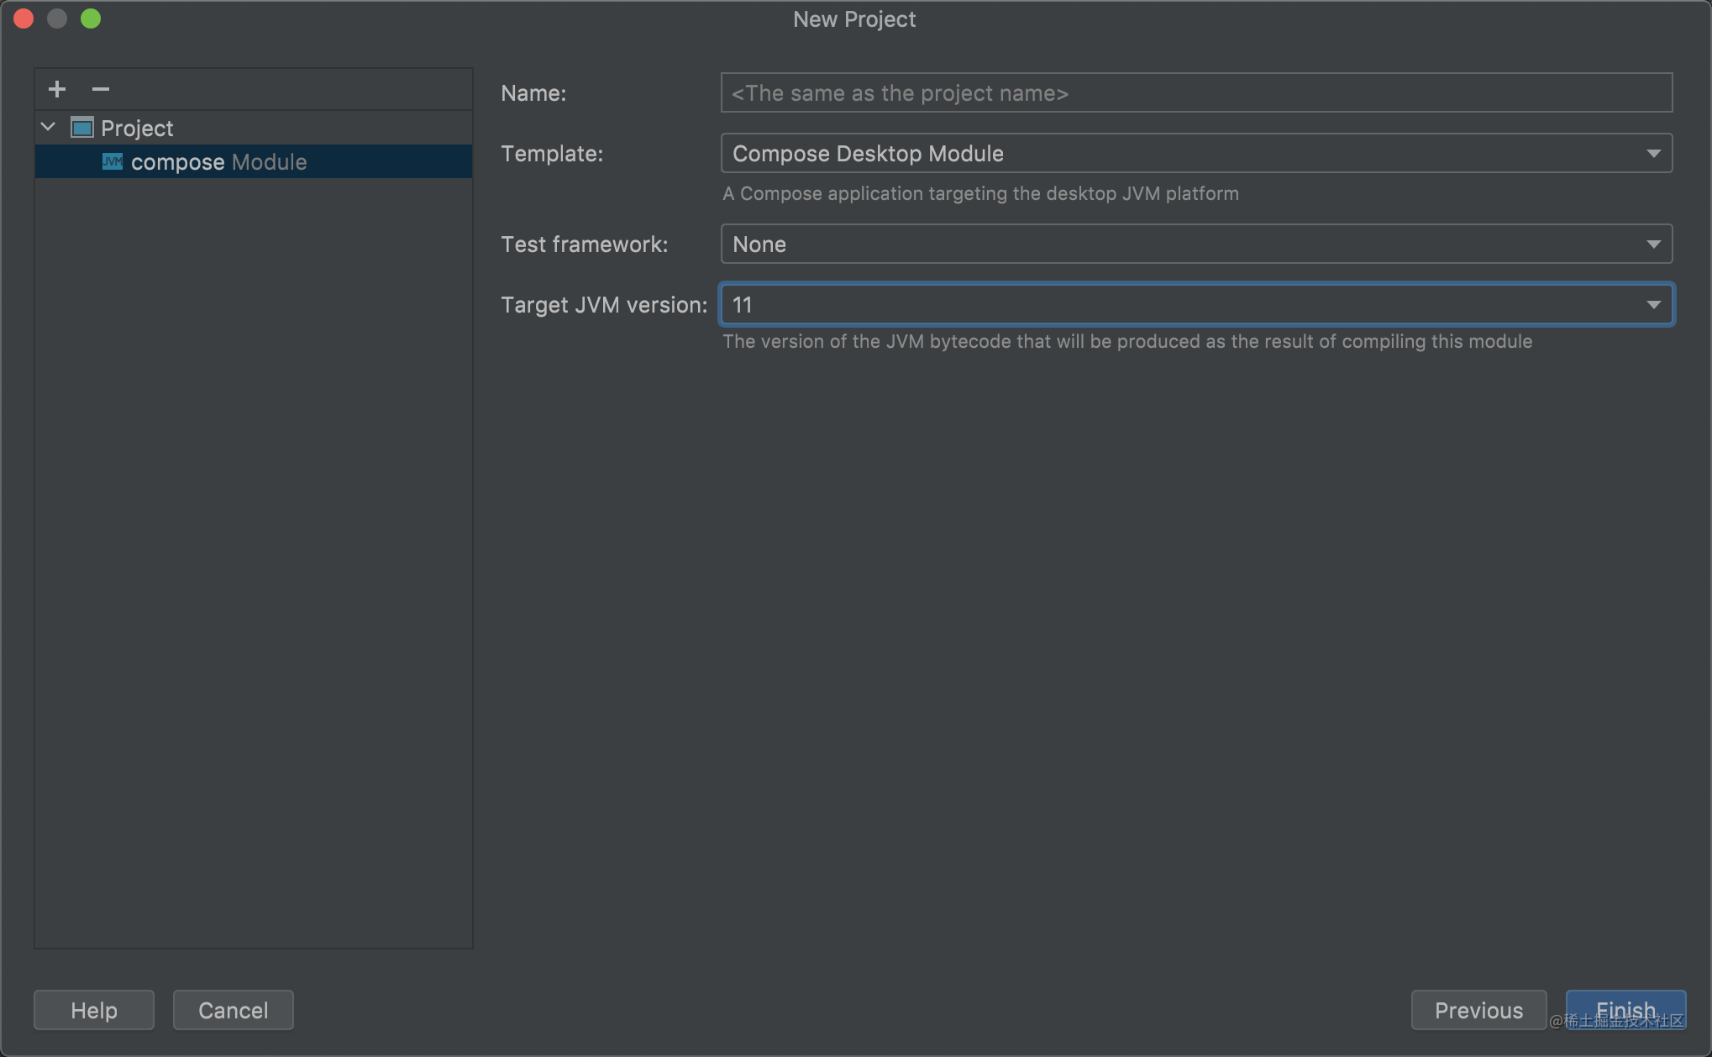Collapse the Project tree node chevron
Image resolution: width=1712 pixels, height=1057 pixels.
[49, 128]
